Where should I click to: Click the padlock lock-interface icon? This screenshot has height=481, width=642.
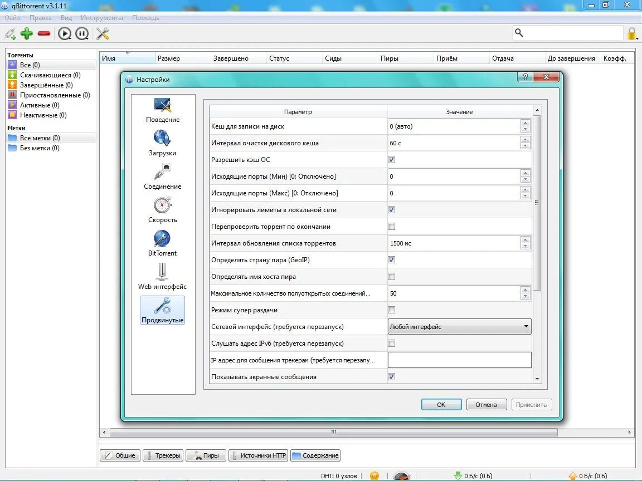pyautogui.click(x=632, y=33)
